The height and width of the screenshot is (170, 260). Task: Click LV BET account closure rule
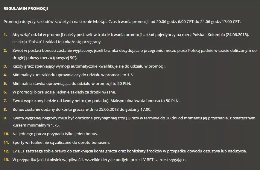point(130,151)
